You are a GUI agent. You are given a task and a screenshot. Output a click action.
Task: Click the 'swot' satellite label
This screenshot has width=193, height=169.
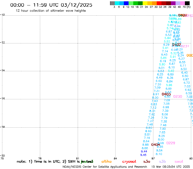179,162
